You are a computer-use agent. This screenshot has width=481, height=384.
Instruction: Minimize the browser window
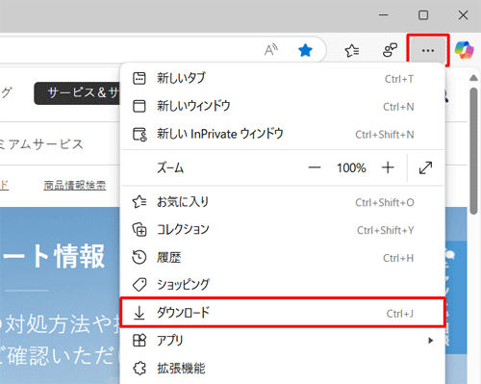(x=384, y=15)
